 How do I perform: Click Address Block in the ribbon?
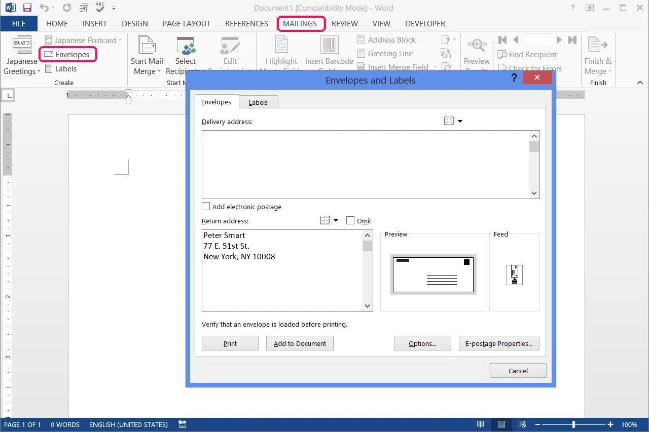[386, 40]
